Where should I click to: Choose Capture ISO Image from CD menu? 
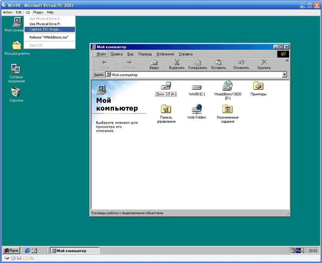point(46,29)
